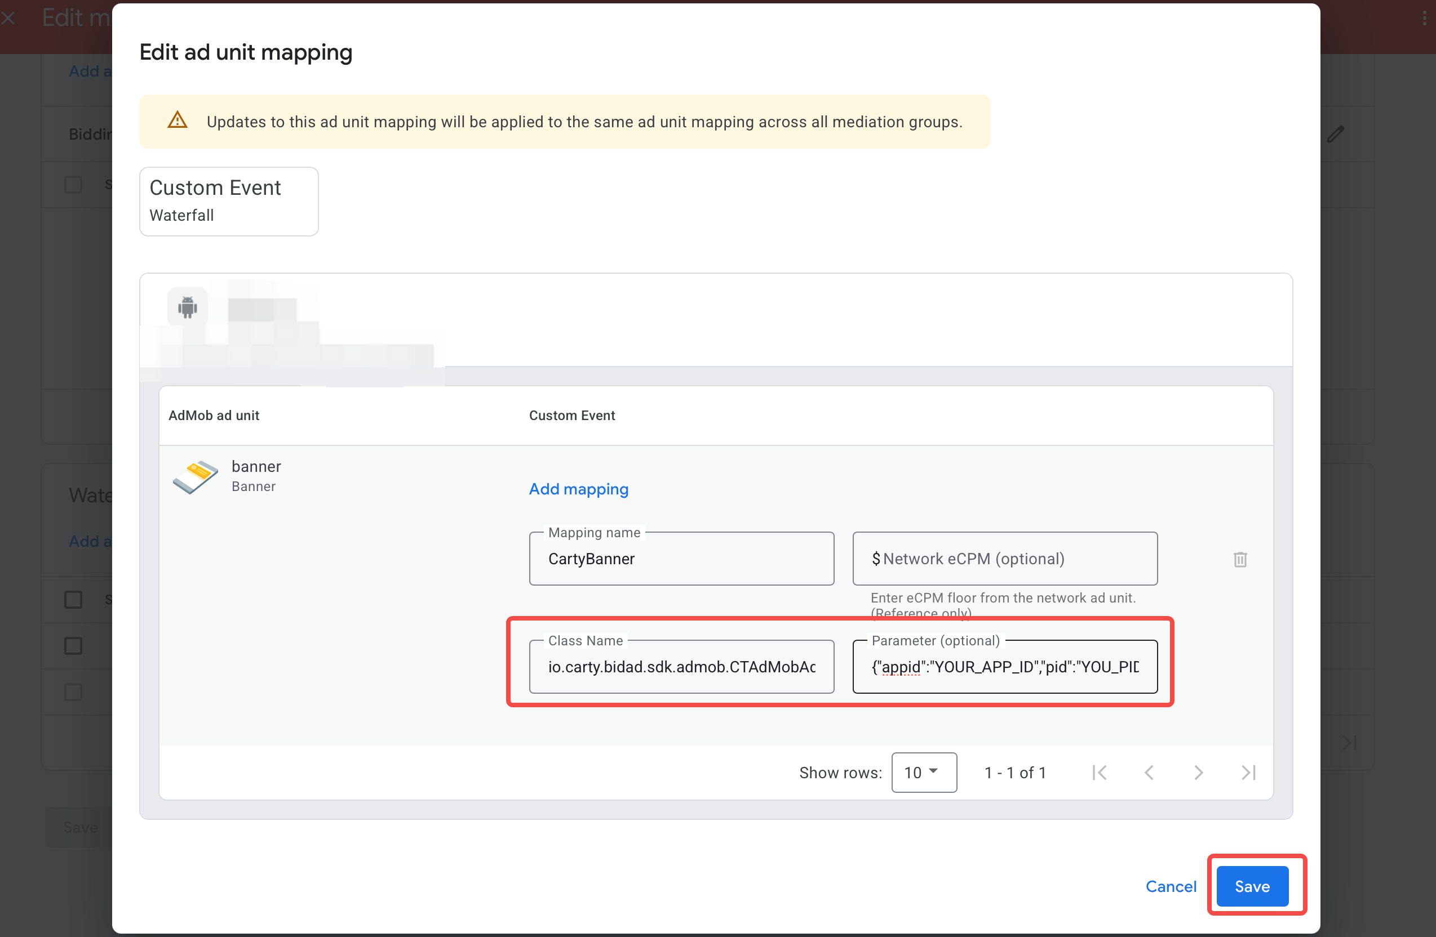This screenshot has height=937, width=1436.
Task: Click the Add mapping link
Action: pos(578,489)
